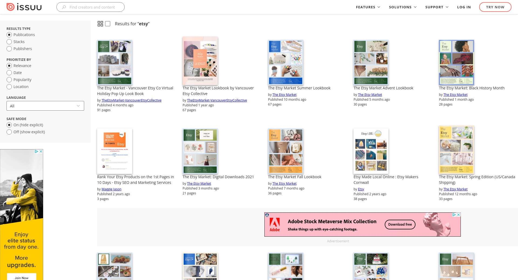Screen dimensions: 518x280
Task: Close the Adobe Stock banner ad
Action: (458, 215)
